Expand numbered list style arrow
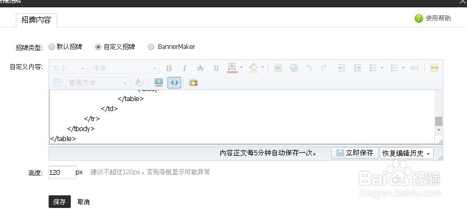The image size is (467, 209). [403, 68]
